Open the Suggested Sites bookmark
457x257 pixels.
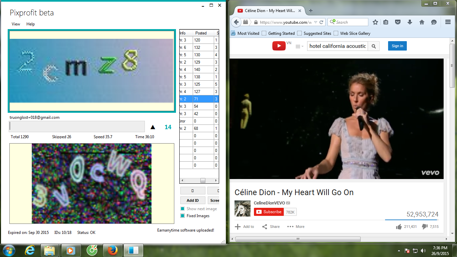tap(314, 33)
